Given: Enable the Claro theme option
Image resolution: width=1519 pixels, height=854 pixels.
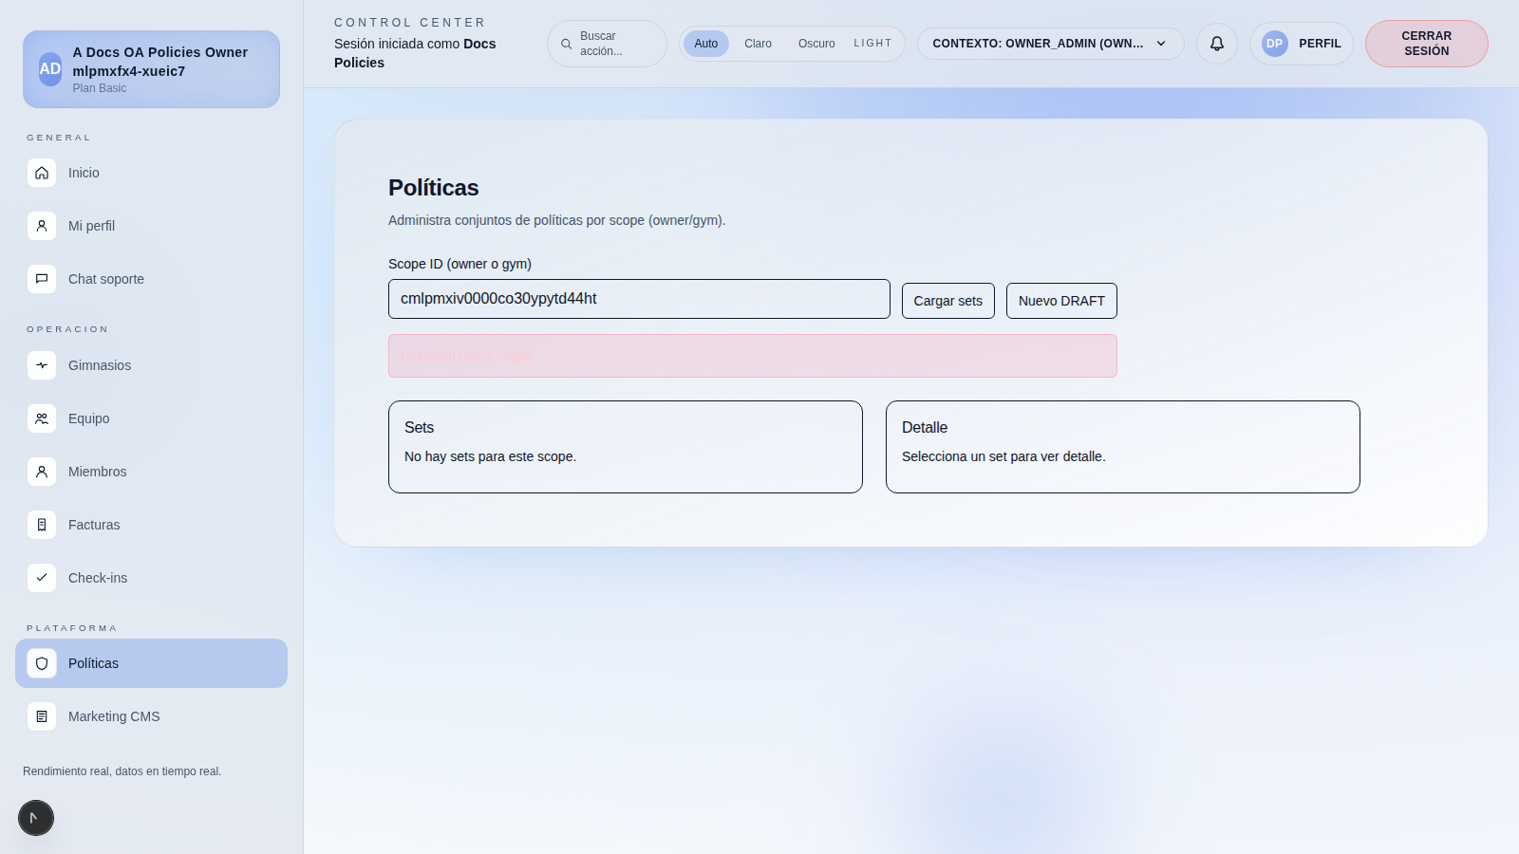Looking at the screenshot, I should click(758, 43).
